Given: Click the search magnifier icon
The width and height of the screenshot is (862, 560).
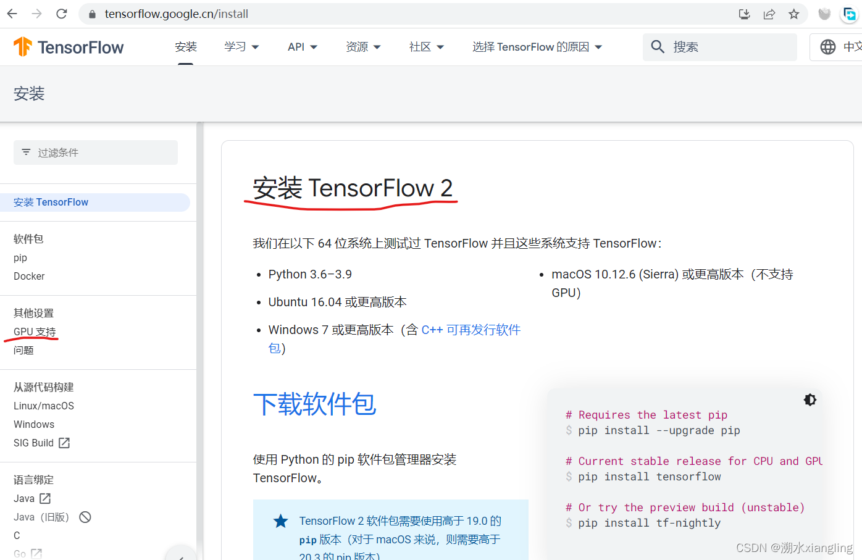Looking at the screenshot, I should (x=658, y=47).
